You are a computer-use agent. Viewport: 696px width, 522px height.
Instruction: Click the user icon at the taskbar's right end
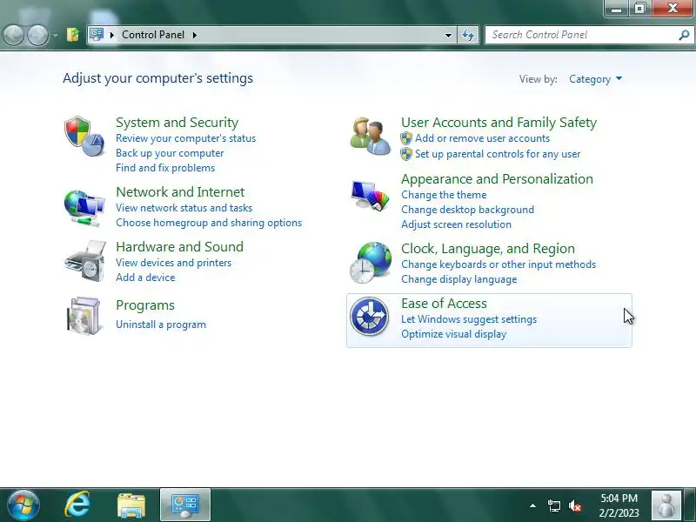[x=666, y=505]
